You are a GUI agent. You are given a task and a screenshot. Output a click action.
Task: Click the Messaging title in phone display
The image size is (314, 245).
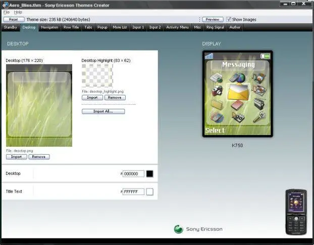coord(238,65)
